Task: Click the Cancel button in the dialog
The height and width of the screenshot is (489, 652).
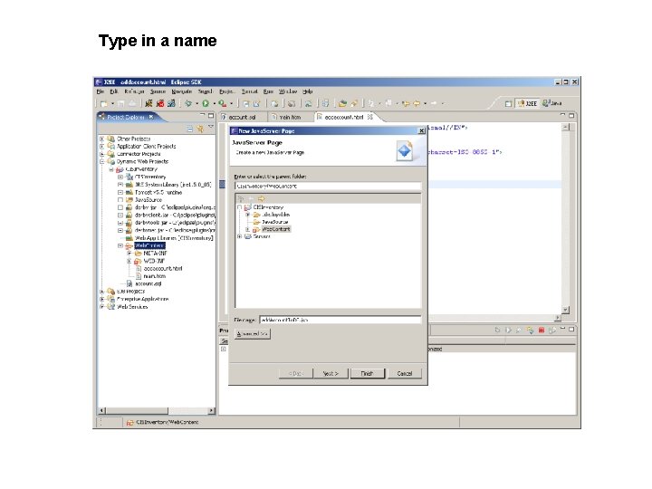Action: (x=405, y=373)
